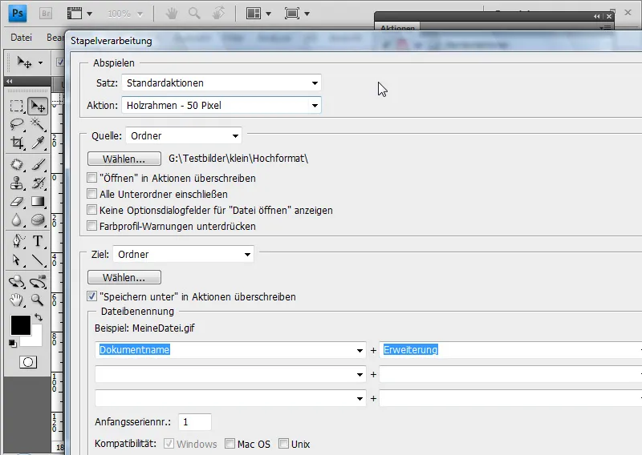The image size is (642, 455).
Task: Select the Sponge tool
Action: point(38,220)
